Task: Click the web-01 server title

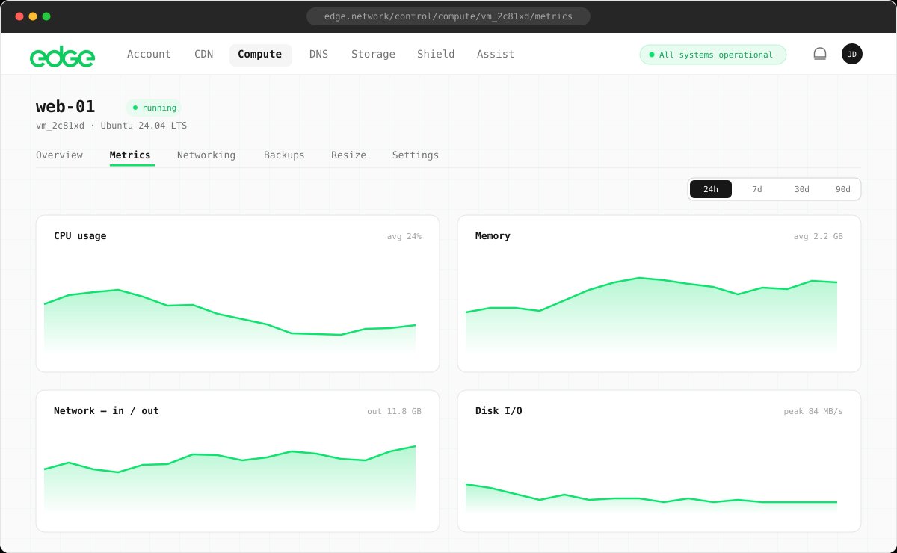Action: click(x=66, y=107)
